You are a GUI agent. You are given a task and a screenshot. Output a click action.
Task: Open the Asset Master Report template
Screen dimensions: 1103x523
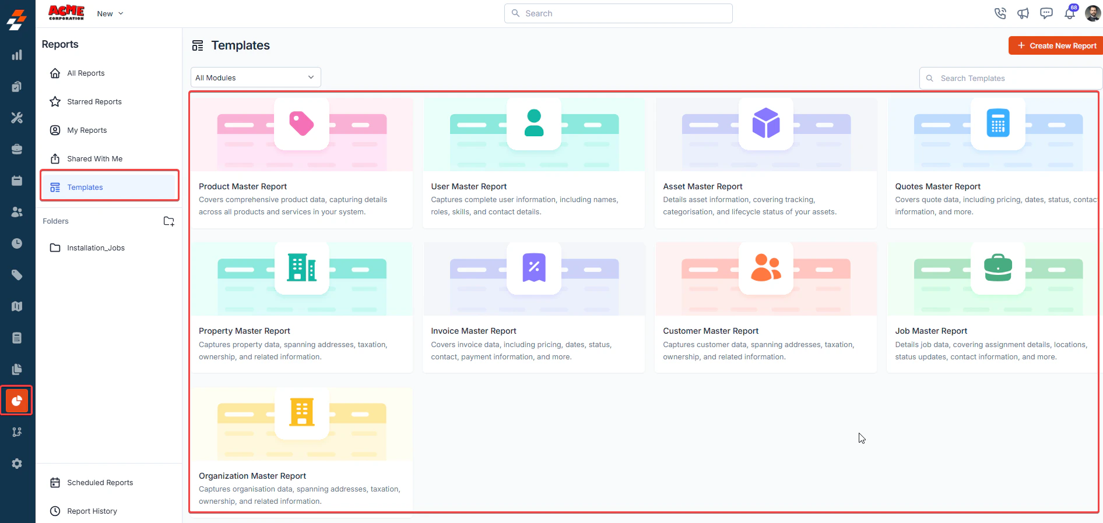(766, 162)
